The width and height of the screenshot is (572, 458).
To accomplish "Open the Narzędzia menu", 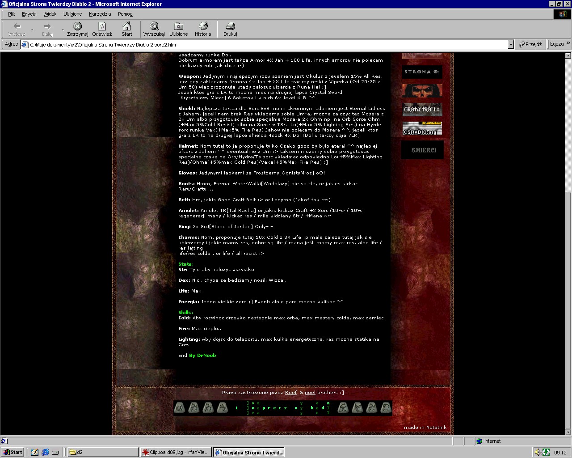I will click(100, 14).
